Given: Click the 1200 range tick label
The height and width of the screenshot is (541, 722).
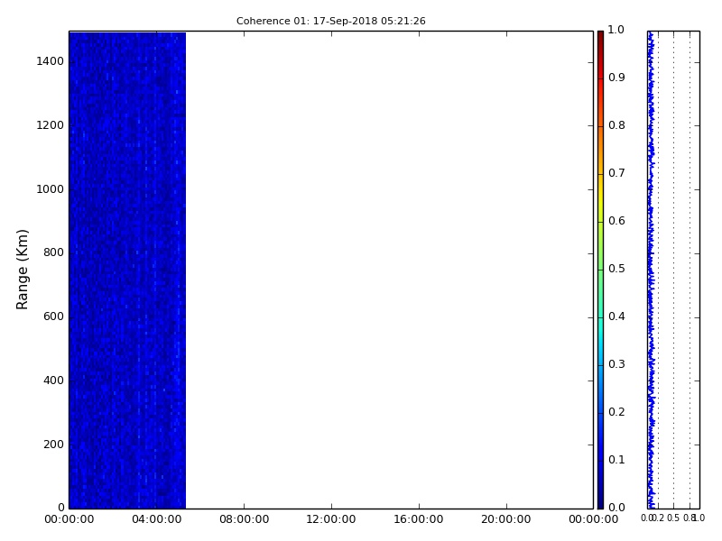Looking at the screenshot, I should tap(51, 125).
